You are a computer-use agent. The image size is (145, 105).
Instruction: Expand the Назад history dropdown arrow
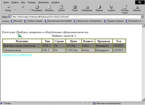tap(15, 9)
